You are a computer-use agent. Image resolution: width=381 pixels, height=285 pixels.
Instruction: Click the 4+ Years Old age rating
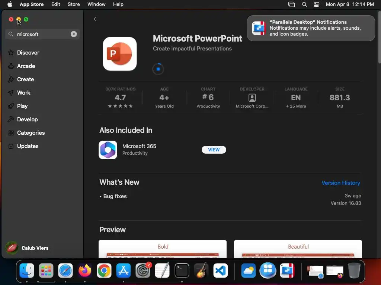click(164, 98)
